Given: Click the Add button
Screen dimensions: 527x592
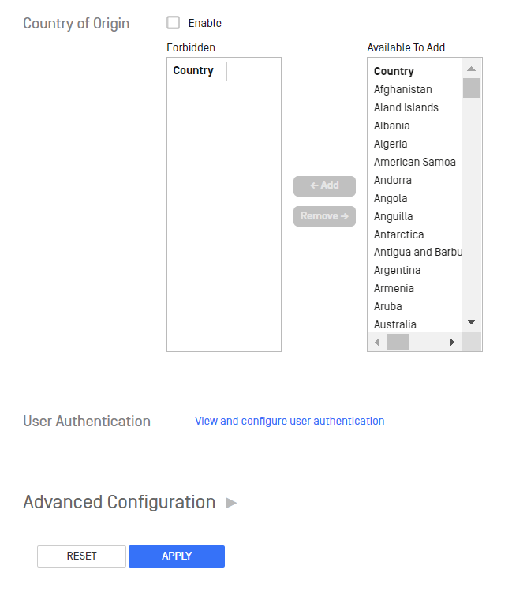Looking at the screenshot, I should pyautogui.click(x=324, y=185).
